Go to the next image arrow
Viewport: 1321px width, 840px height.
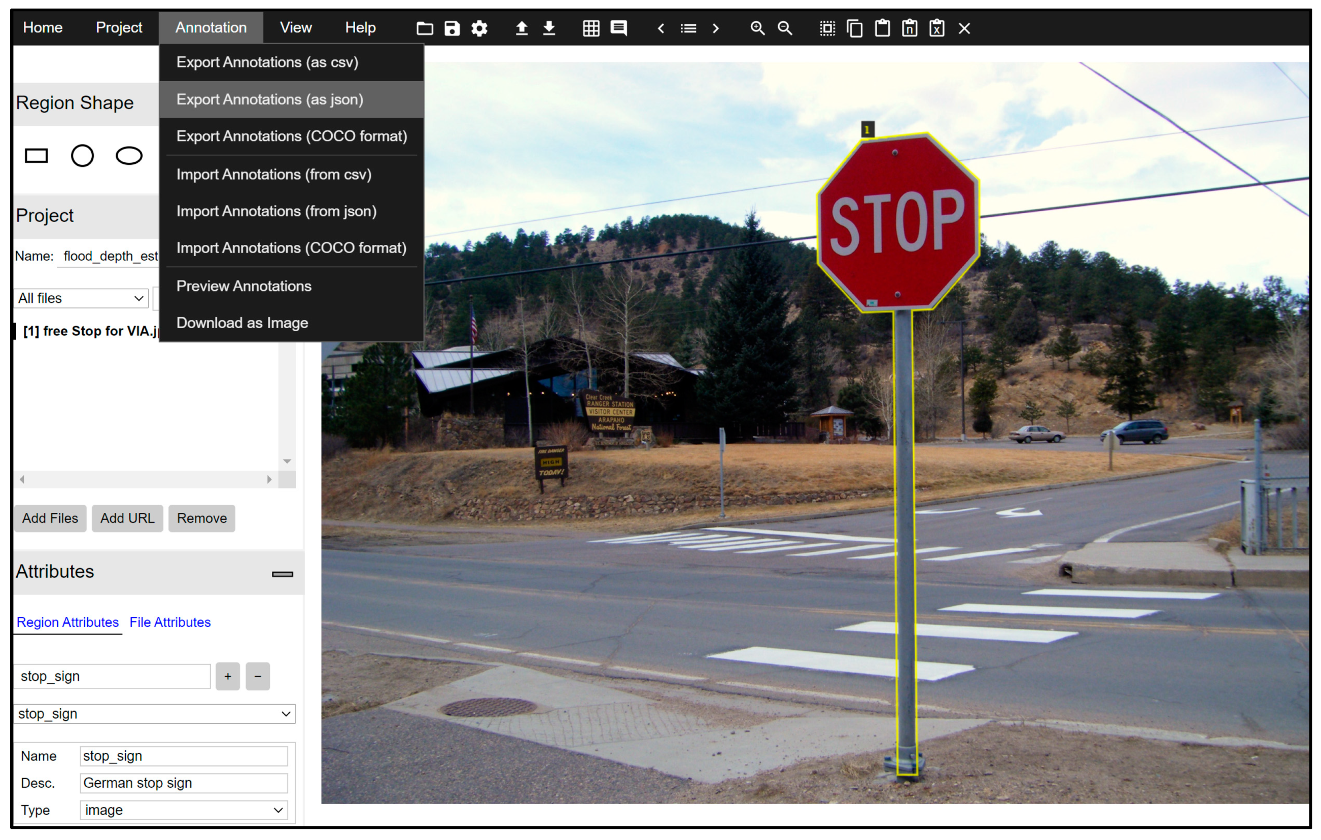point(715,28)
